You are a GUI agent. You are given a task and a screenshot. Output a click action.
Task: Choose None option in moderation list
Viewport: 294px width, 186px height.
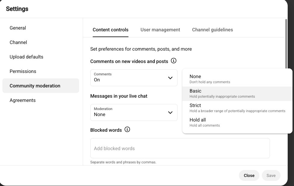[237, 79]
